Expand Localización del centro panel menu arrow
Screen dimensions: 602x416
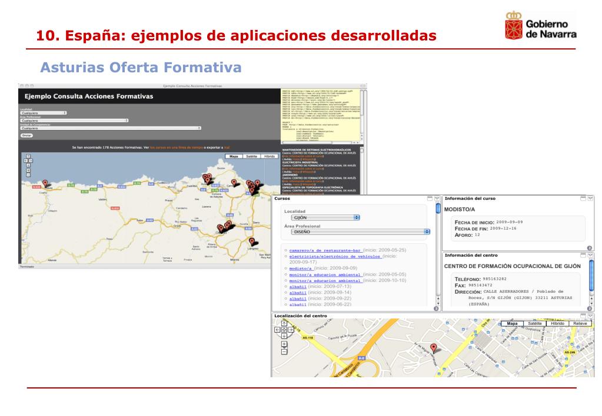coord(590,316)
